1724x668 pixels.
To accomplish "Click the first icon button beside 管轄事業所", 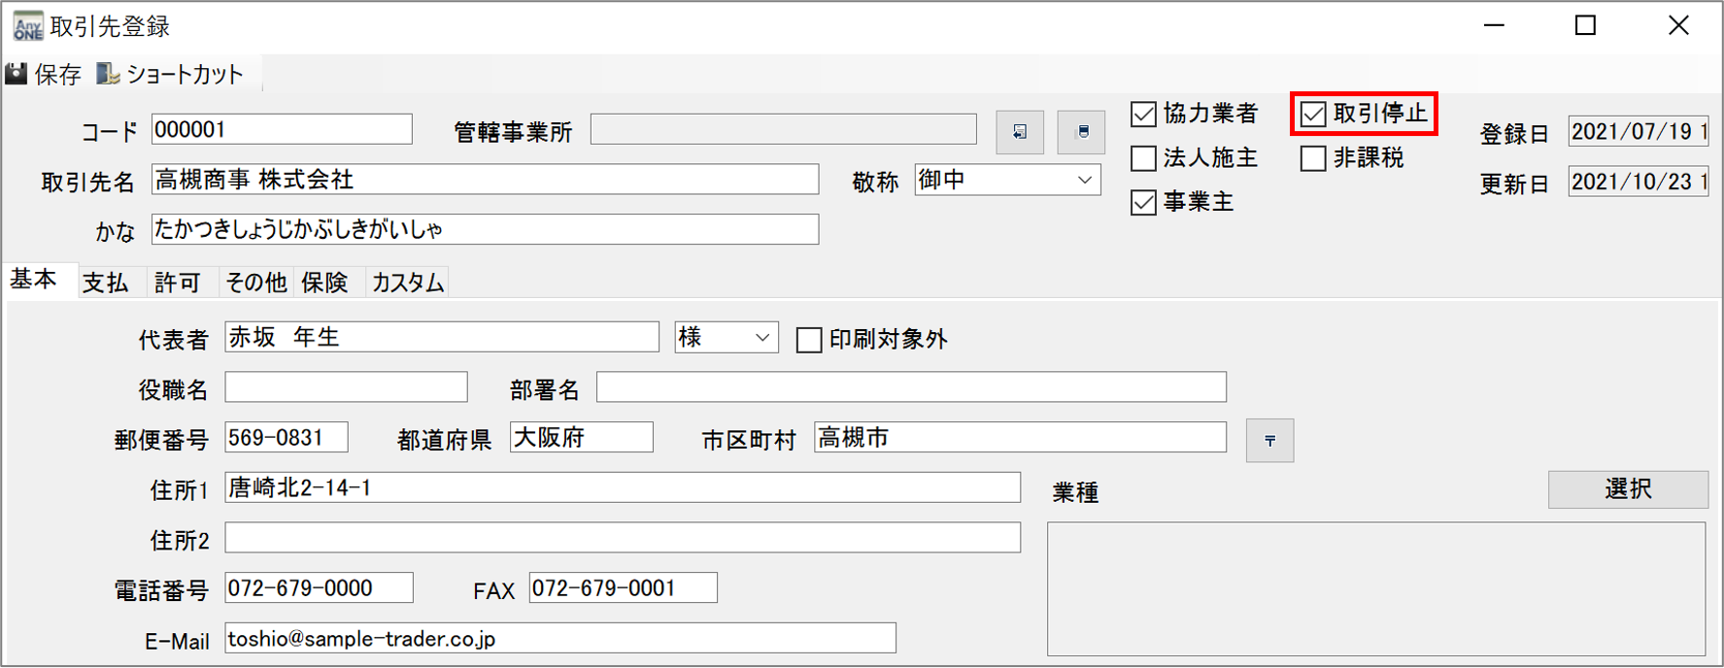I will [1020, 132].
